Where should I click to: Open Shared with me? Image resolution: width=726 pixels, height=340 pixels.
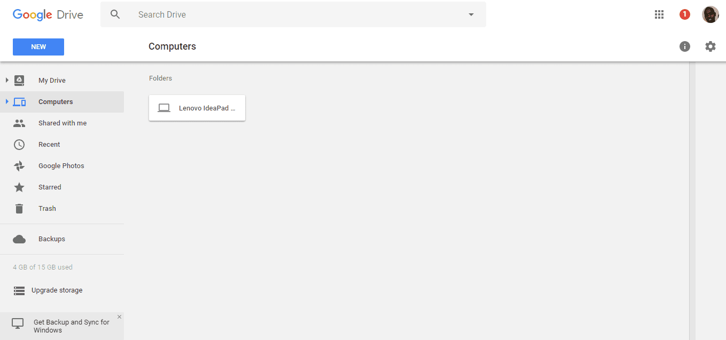click(62, 123)
